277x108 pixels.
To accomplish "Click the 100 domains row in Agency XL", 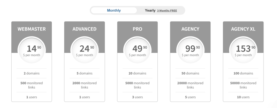I will coord(243,73).
